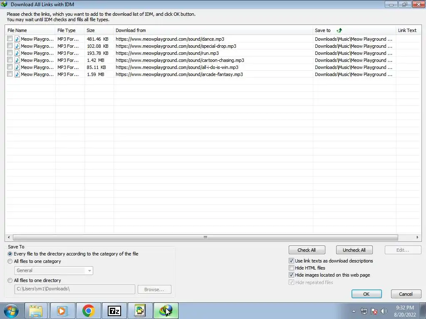This screenshot has height=319, width=426.
Task: Select the run.mp3 download URL
Action: click(x=167, y=53)
